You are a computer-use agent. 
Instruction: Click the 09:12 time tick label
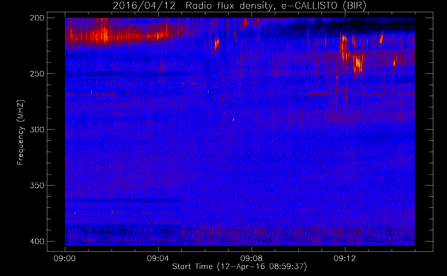(345, 259)
